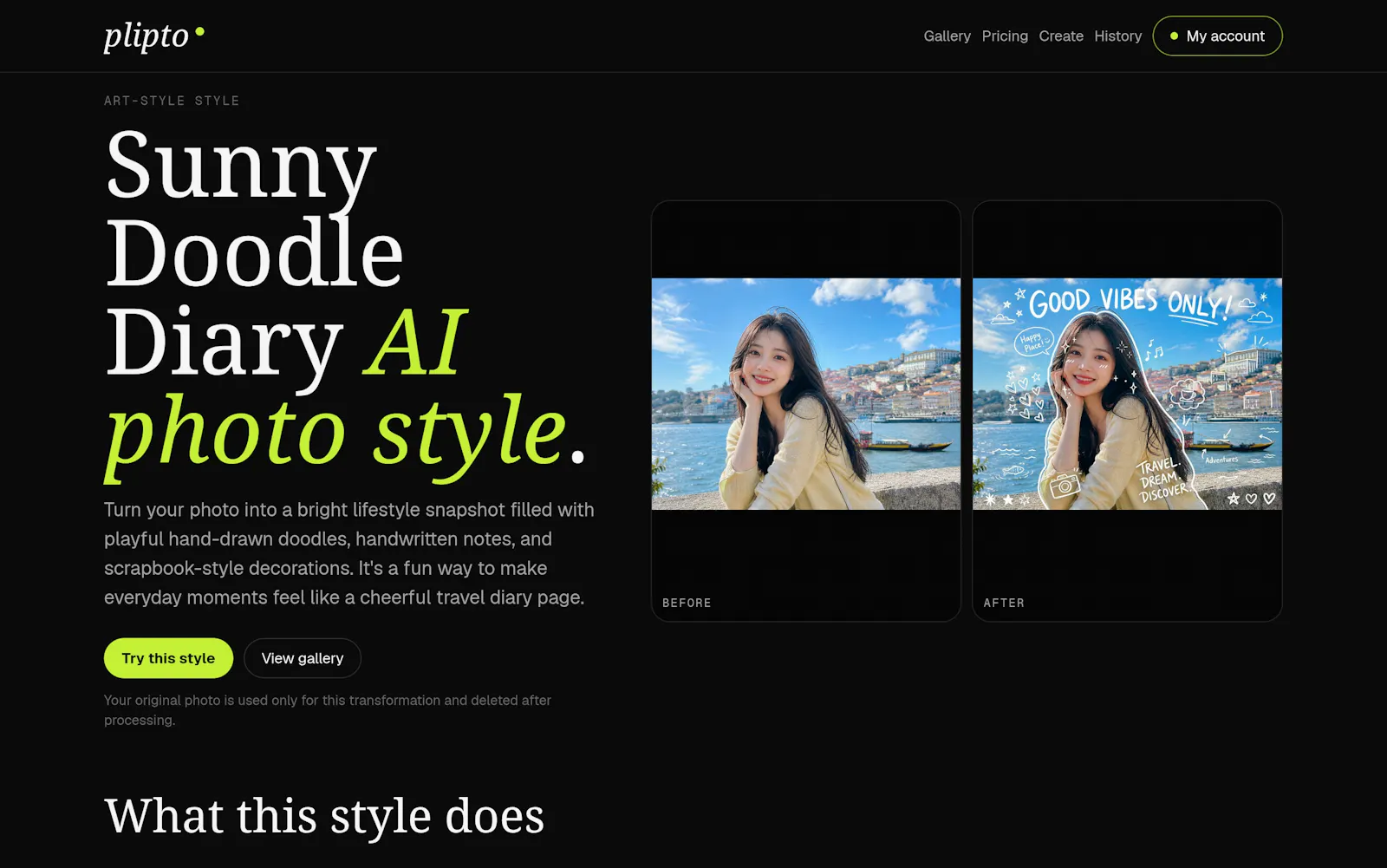
Task: Click the privacy note about original photo
Action: [328, 710]
